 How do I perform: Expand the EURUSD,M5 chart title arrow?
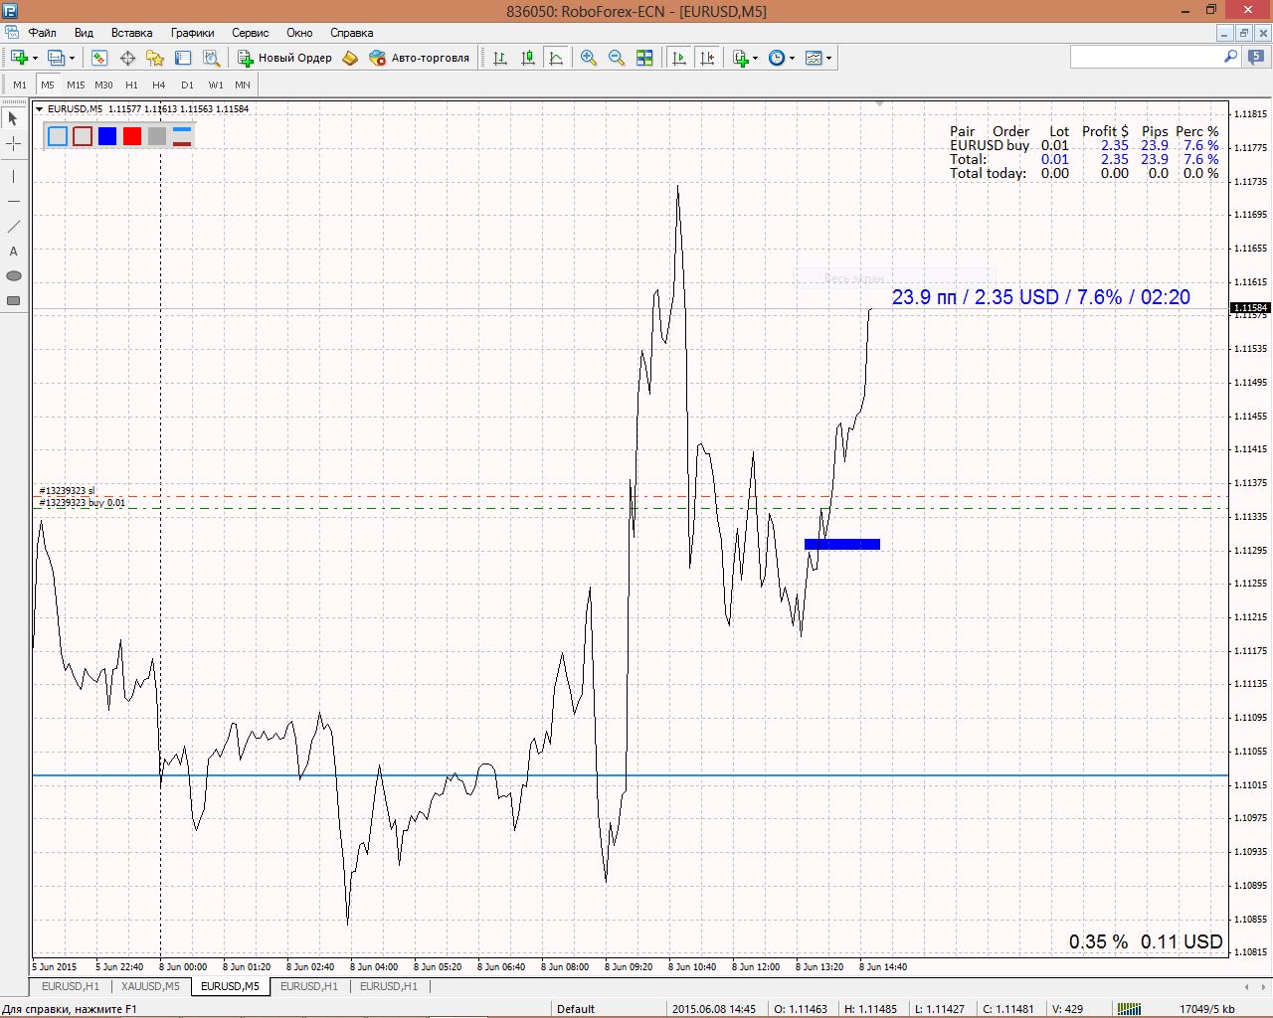[x=39, y=109]
